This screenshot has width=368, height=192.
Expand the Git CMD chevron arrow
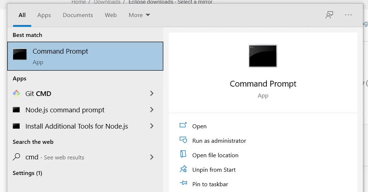point(152,93)
